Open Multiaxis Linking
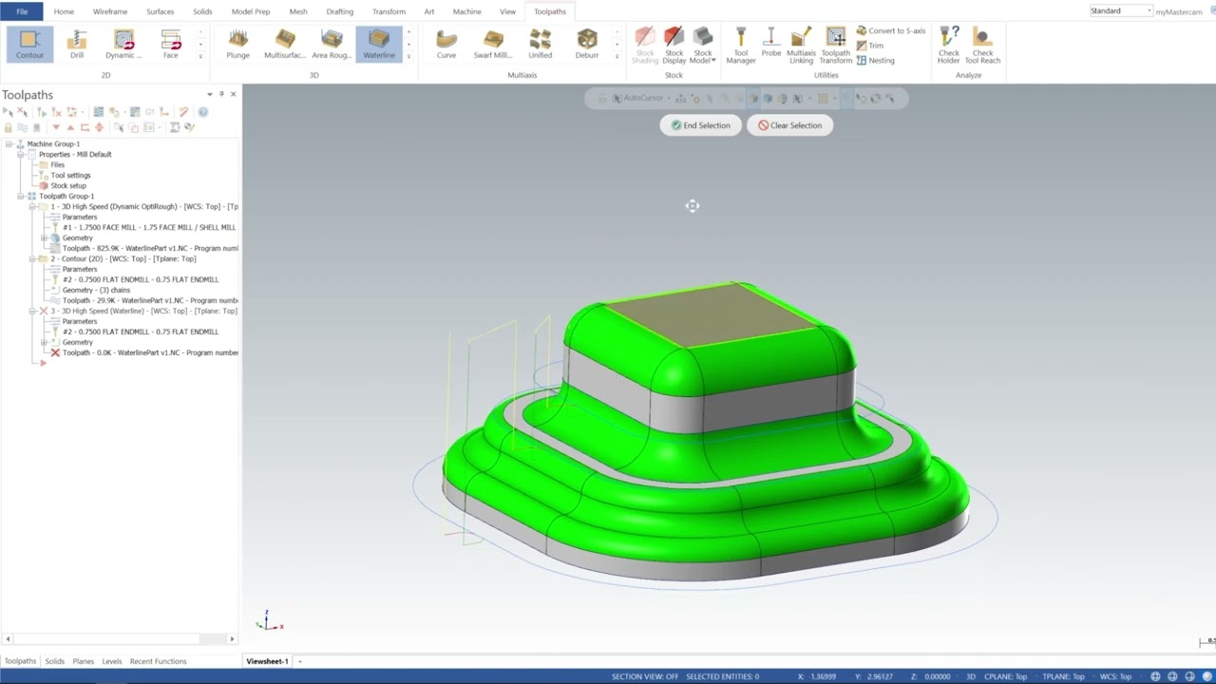Screen dimensions: 1216x684 [x=801, y=45]
